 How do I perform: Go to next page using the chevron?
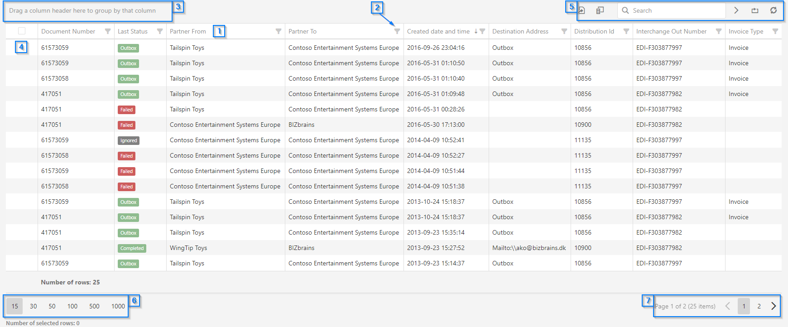click(774, 306)
